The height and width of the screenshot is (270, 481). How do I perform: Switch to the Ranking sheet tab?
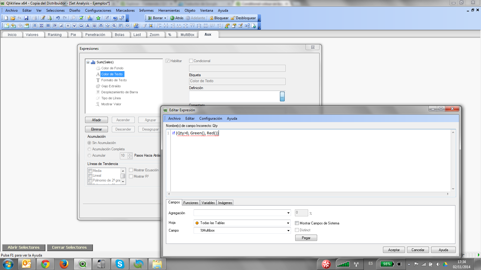[x=55, y=35]
